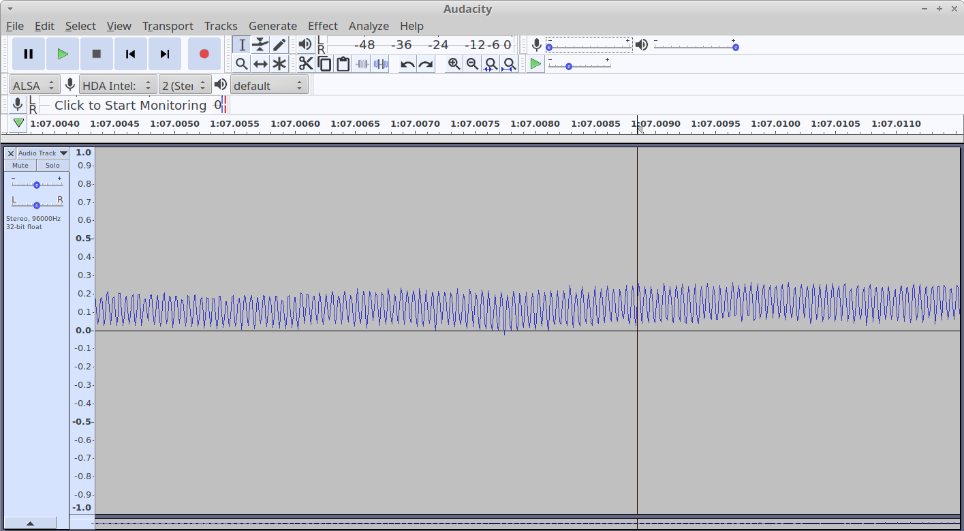The height and width of the screenshot is (531, 964).
Task: Mute the audio track
Action: point(20,166)
